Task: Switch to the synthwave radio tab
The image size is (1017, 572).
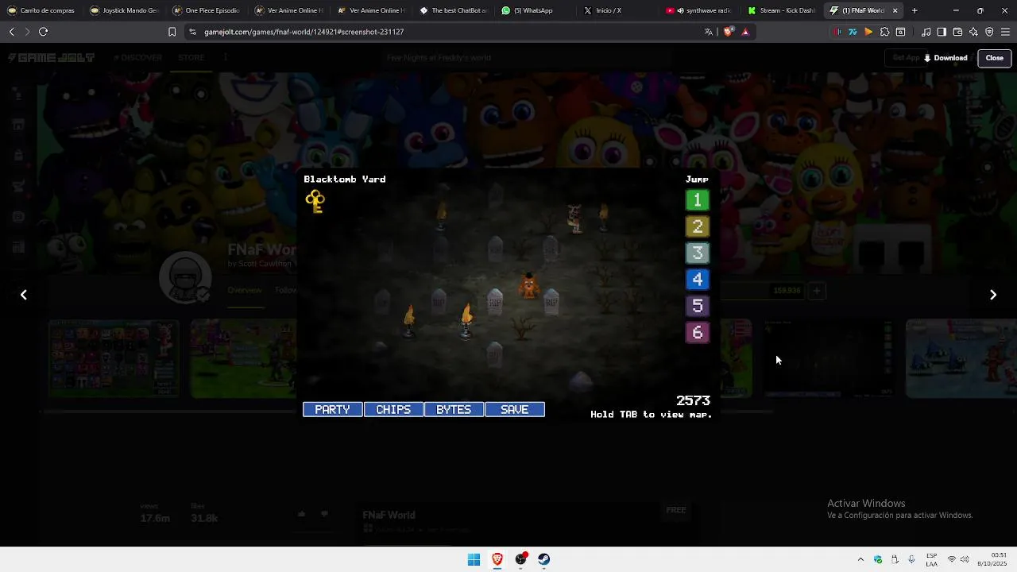Action: point(700,10)
